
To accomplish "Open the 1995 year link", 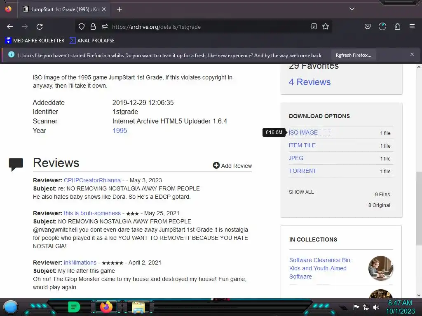I will (x=120, y=130).
